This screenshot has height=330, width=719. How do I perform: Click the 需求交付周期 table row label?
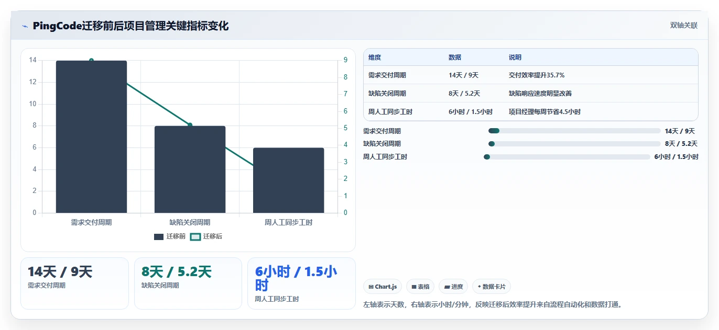(x=387, y=75)
